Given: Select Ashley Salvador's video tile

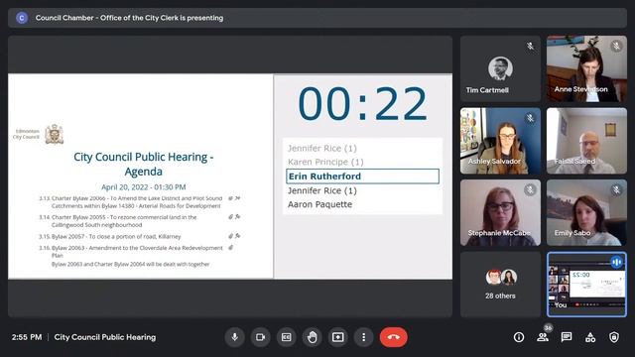Looking at the screenshot, I should pyautogui.click(x=500, y=141).
